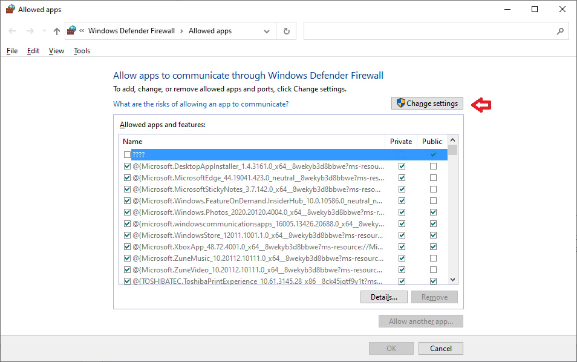Screen dimensions: 577x362
Task: Uncheck the Microsoft.DesktopAppInstaller app checkbox
Action: pos(128,166)
